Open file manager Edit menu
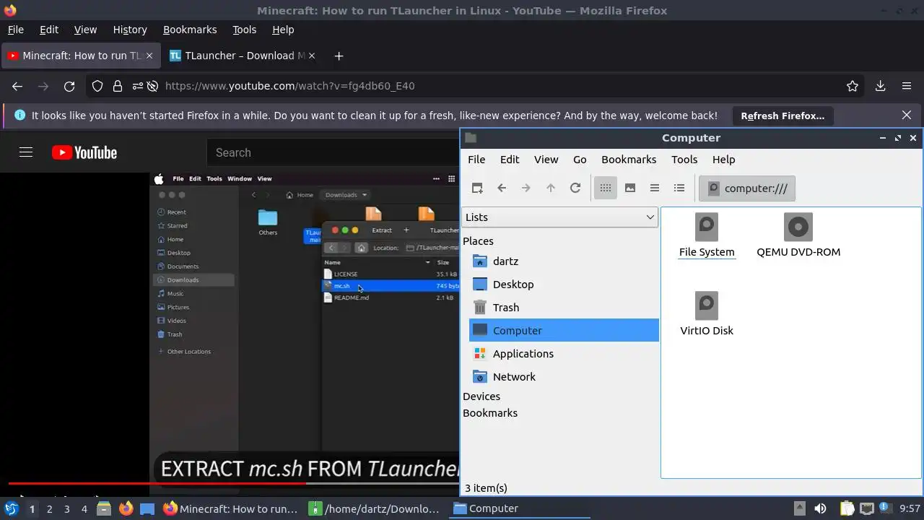 click(x=510, y=160)
